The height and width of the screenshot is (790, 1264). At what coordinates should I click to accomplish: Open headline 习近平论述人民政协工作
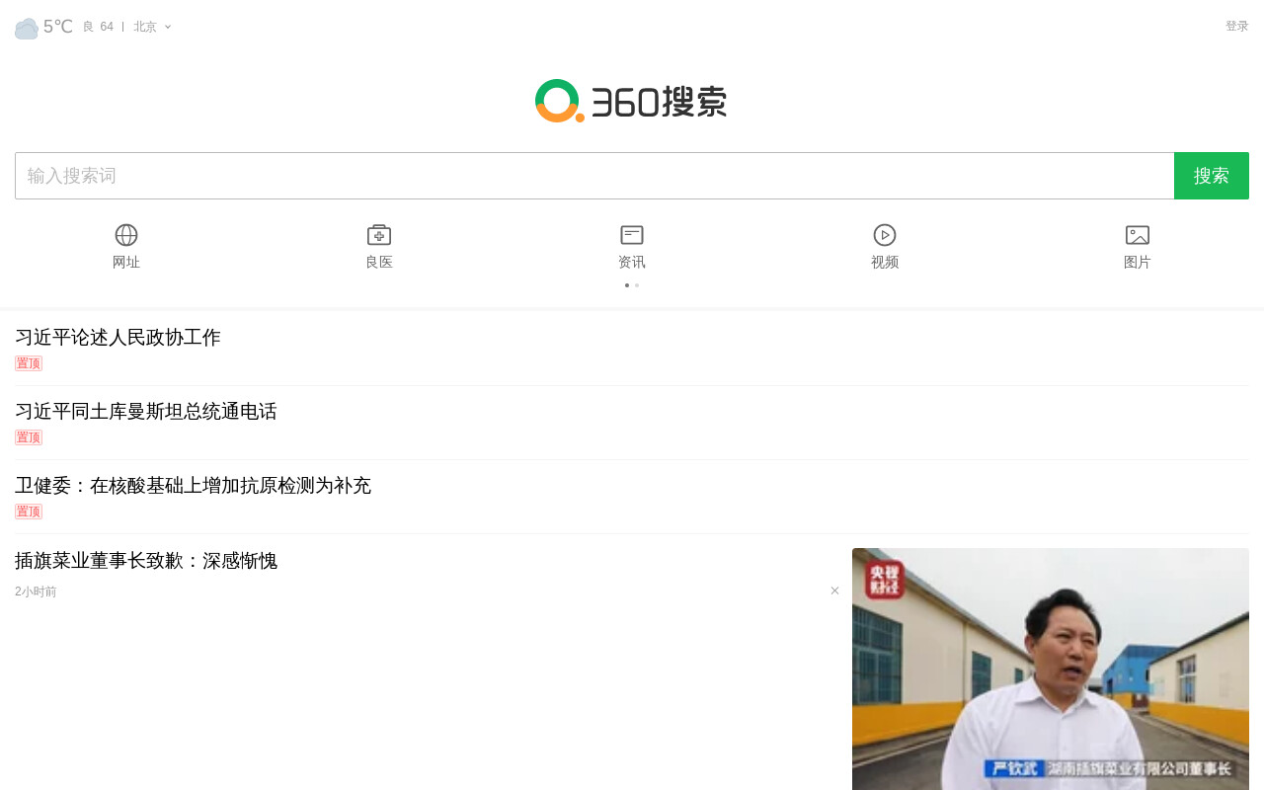[118, 338]
